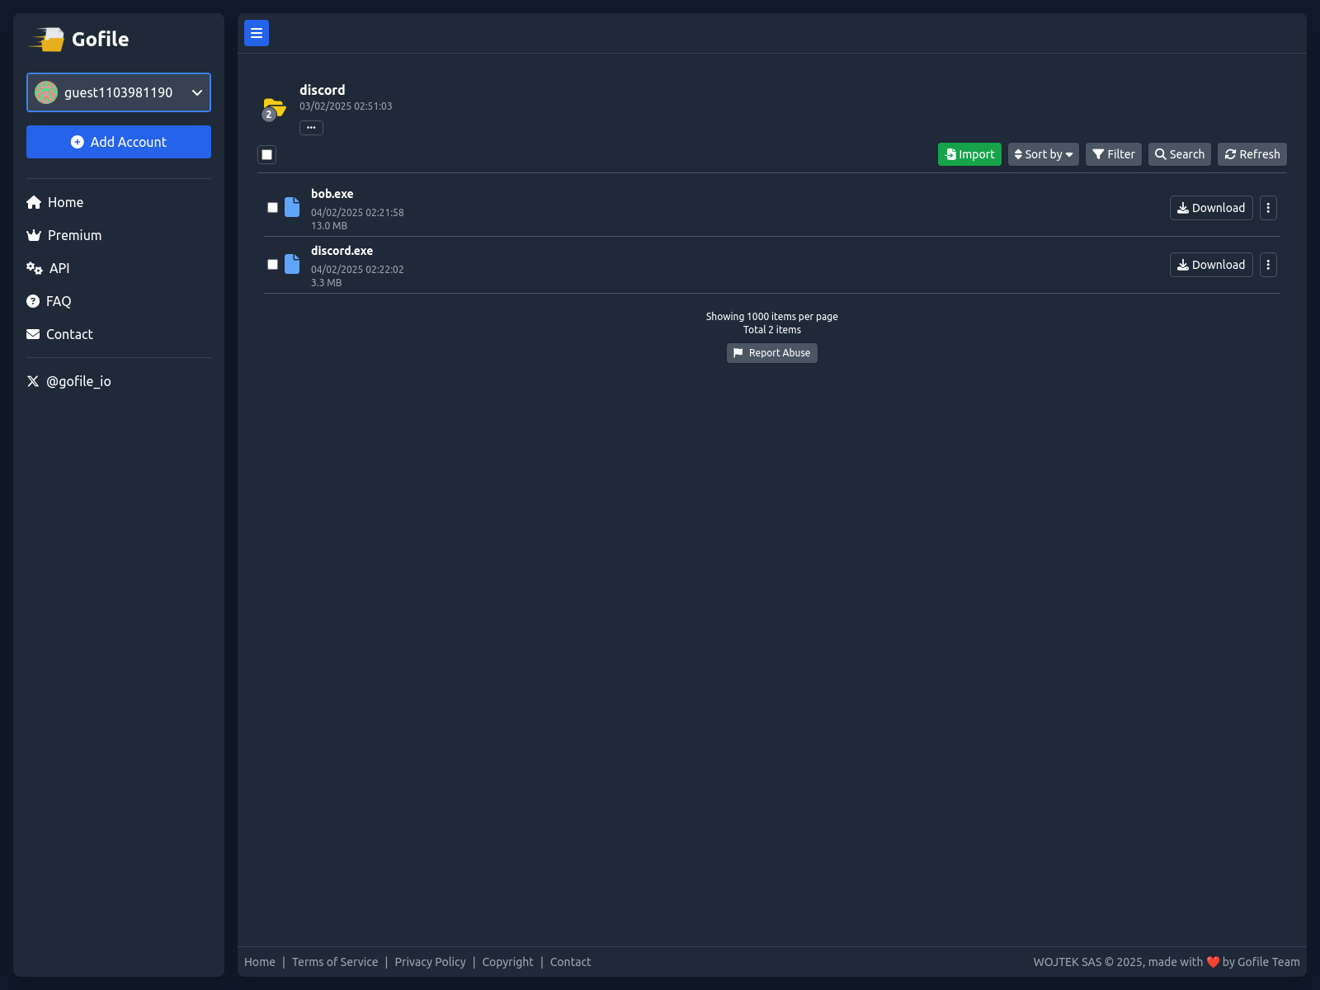Click the Report Abuse button
Image resolution: width=1320 pixels, height=990 pixels.
(x=772, y=353)
